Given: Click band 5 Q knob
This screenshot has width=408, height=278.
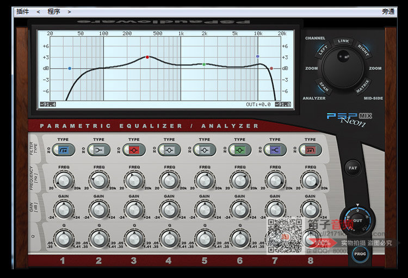Looking at the screenshot, I should pyautogui.click(x=205, y=239).
